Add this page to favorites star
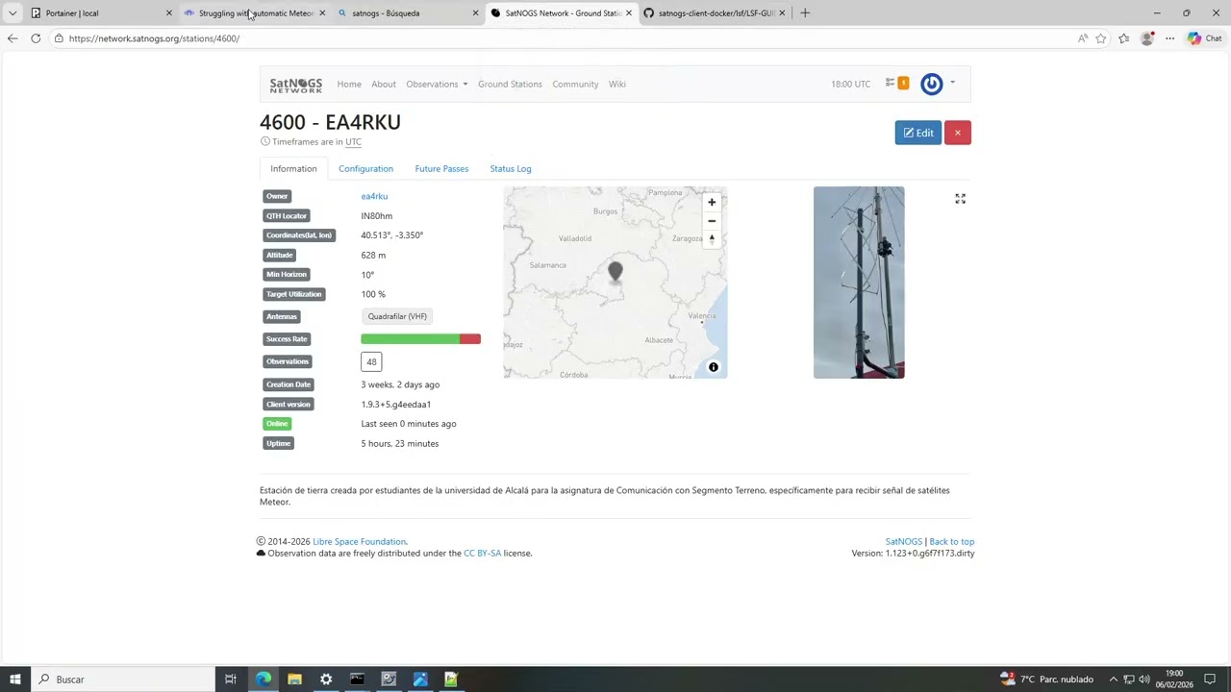1231x692 pixels. tap(1101, 38)
